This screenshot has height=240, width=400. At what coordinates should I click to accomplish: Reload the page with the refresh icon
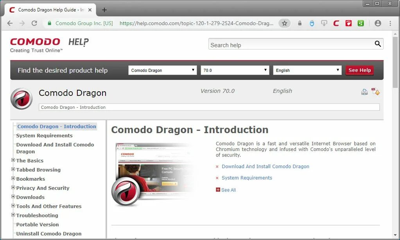34,23
